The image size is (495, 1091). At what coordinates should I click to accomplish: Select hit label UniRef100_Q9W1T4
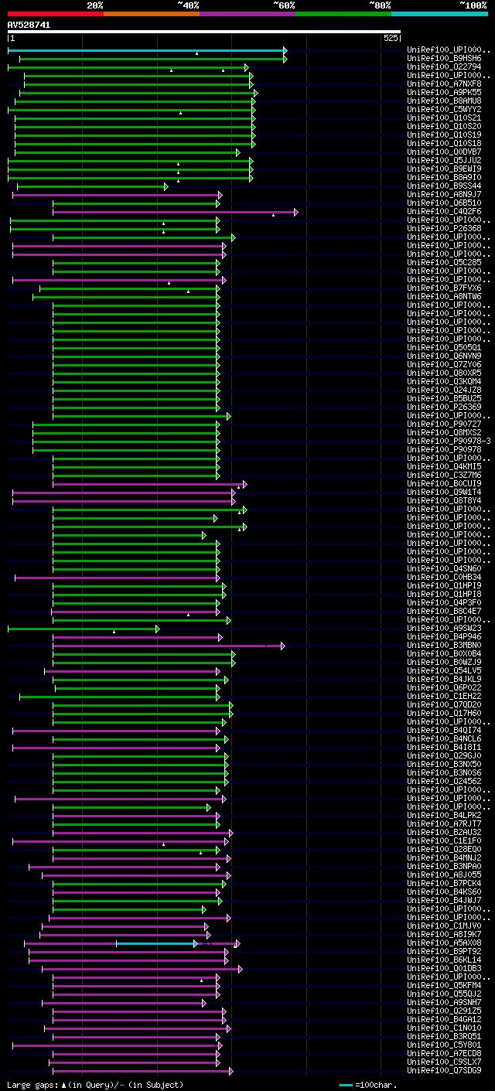[444, 492]
